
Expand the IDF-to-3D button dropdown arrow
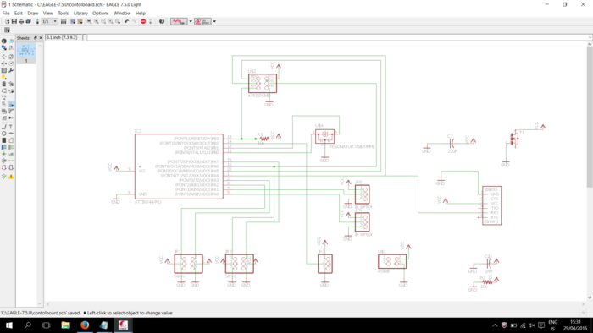214,21
